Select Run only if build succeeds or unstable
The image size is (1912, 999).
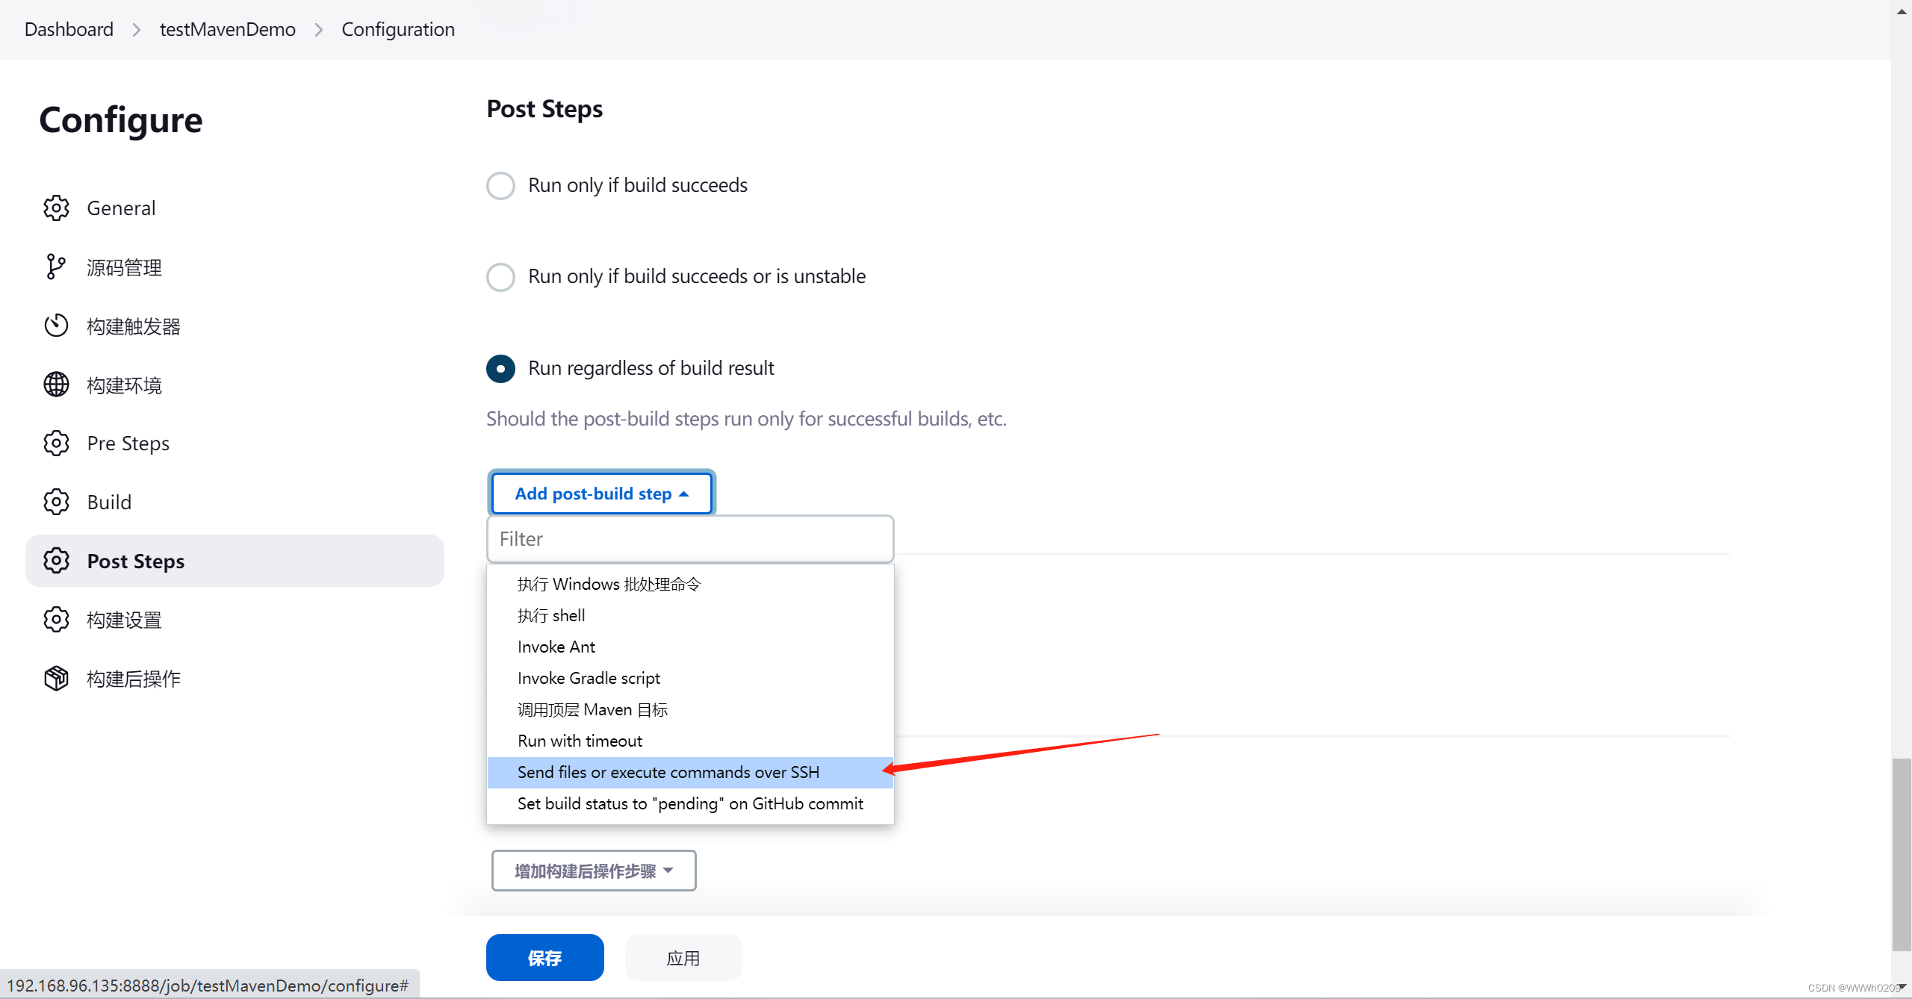(500, 277)
